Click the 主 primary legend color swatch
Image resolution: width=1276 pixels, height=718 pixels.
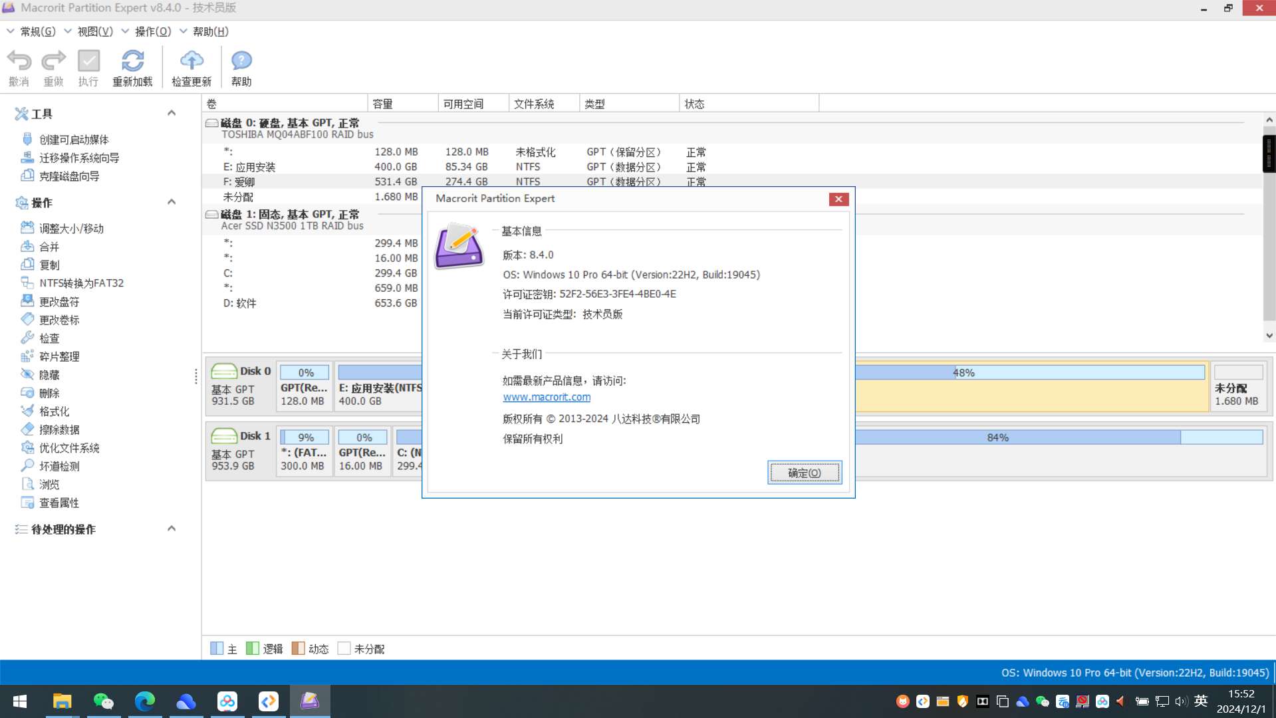point(217,648)
